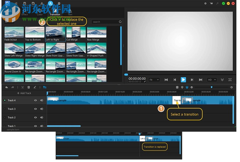The width and height of the screenshot is (240, 162).
Task: Mute the Track 3 speaker icon
Action: [42, 109]
